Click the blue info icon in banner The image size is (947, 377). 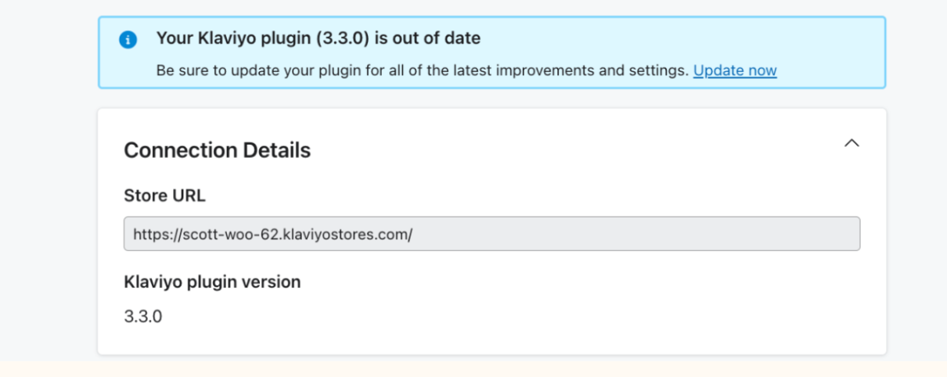tap(128, 39)
